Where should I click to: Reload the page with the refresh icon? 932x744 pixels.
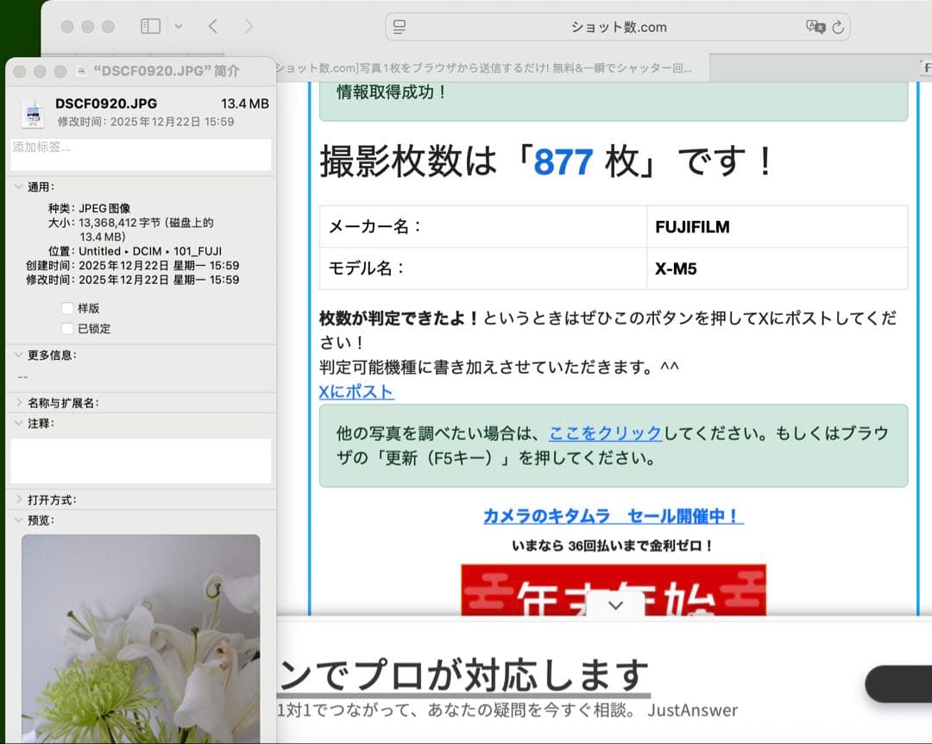coord(837,27)
